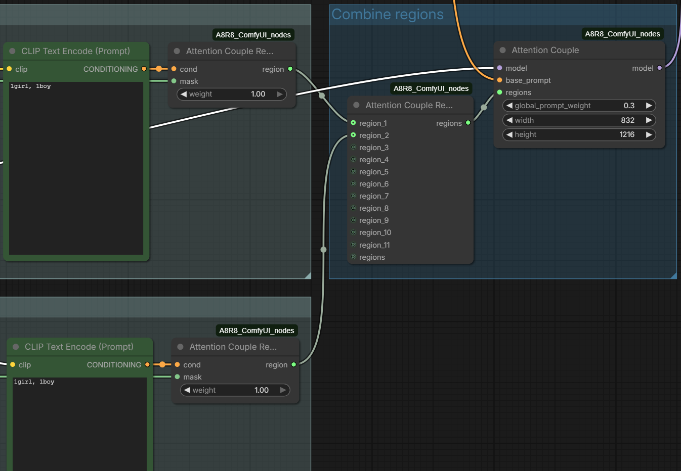This screenshot has width=681, height=471.
Task: Select the base_prompt input port
Action: pyautogui.click(x=499, y=80)
